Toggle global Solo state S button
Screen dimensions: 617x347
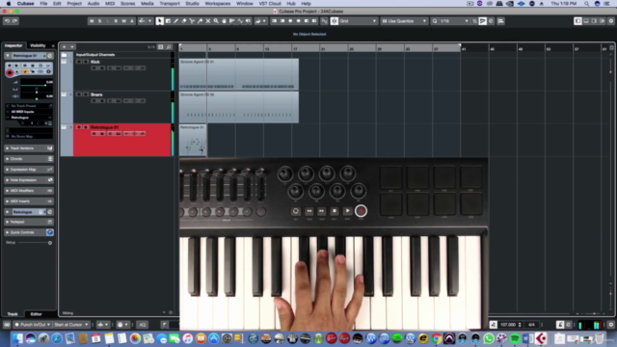click(x=99, y=21)
